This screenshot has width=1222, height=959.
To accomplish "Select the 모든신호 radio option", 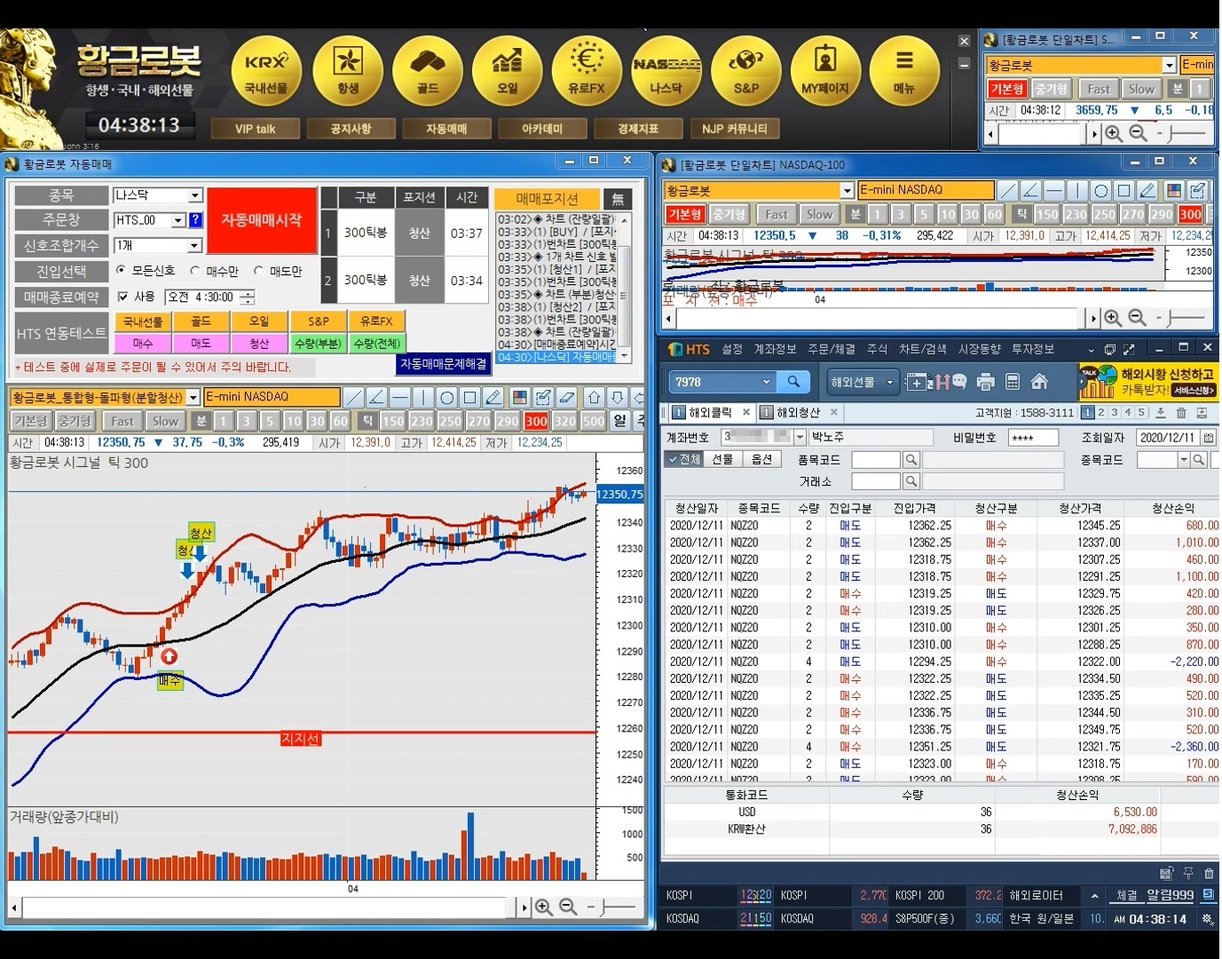I will [121, 270].
